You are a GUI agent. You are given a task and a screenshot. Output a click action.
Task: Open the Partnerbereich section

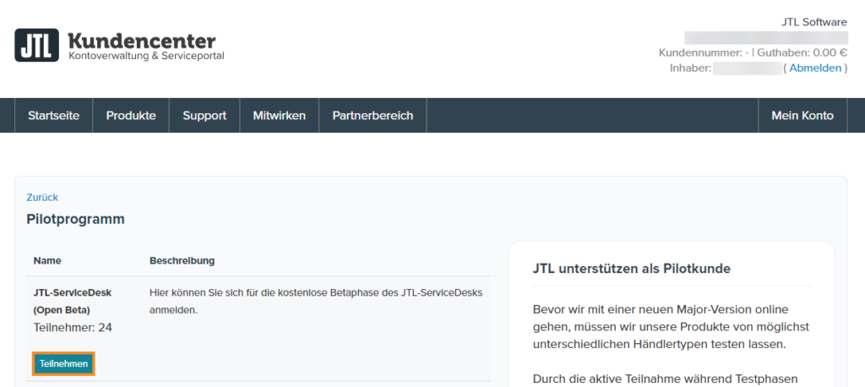click(373, 116)
